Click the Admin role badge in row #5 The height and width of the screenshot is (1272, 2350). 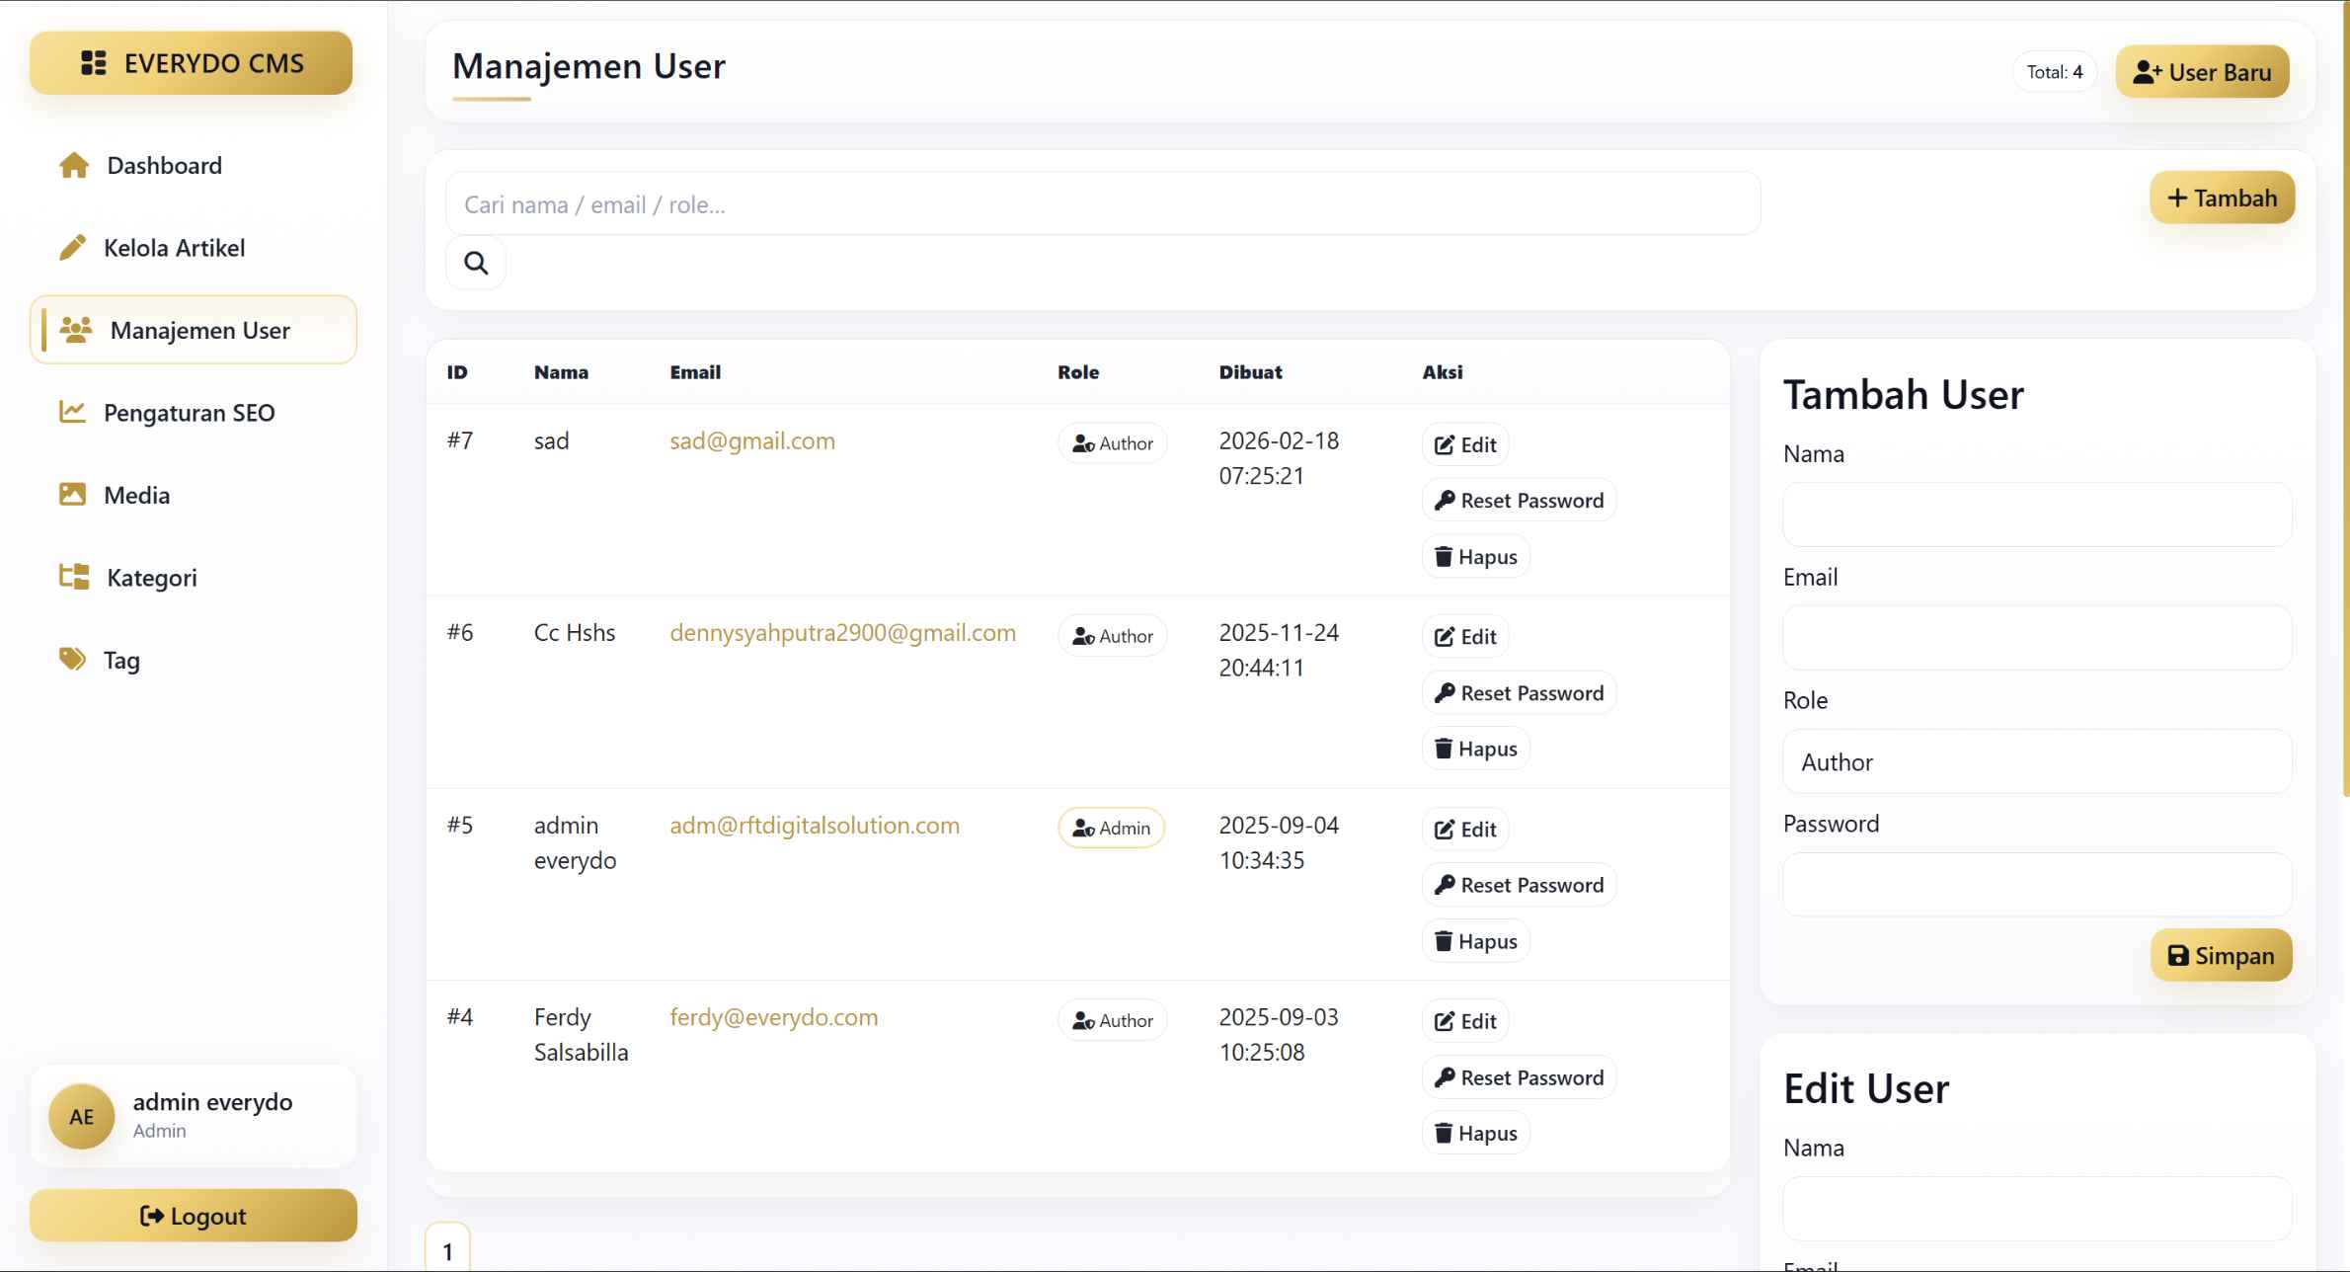coord(1111,828)
